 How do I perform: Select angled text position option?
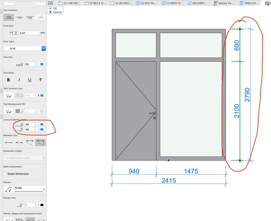(x=40, y=17)
